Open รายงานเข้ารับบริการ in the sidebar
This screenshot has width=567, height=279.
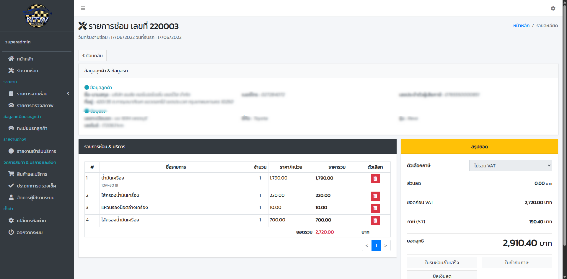tap(37, 151)
